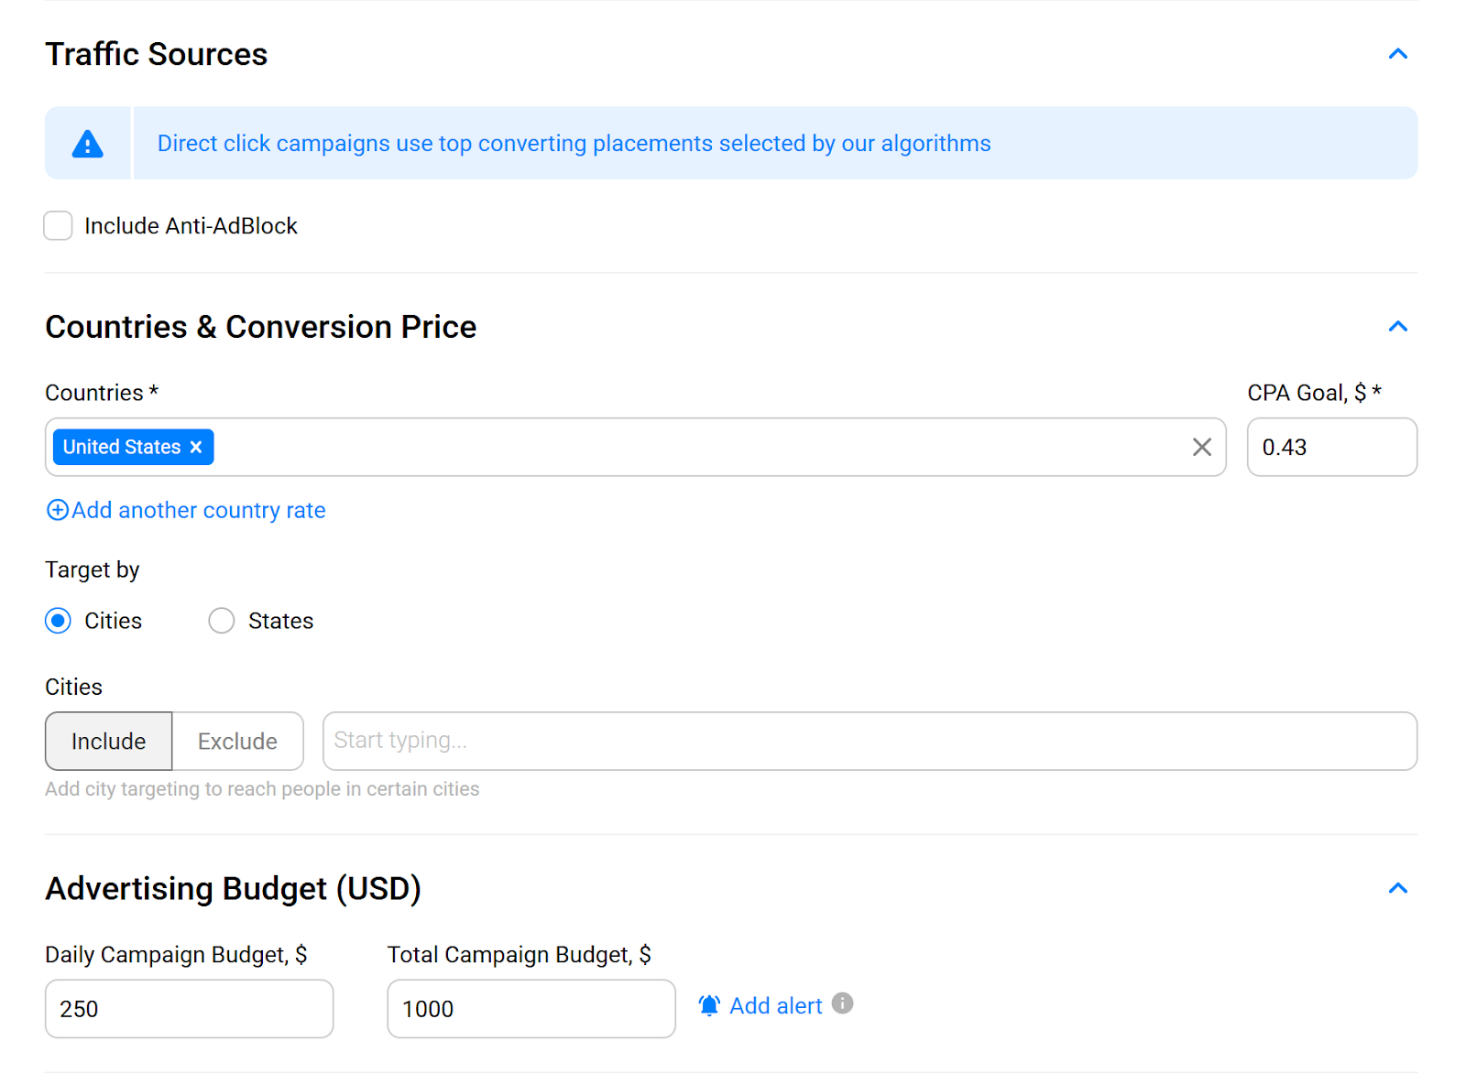Select the States targeting option
The height and width of the screenshot is (1084, 1466).
222,621
